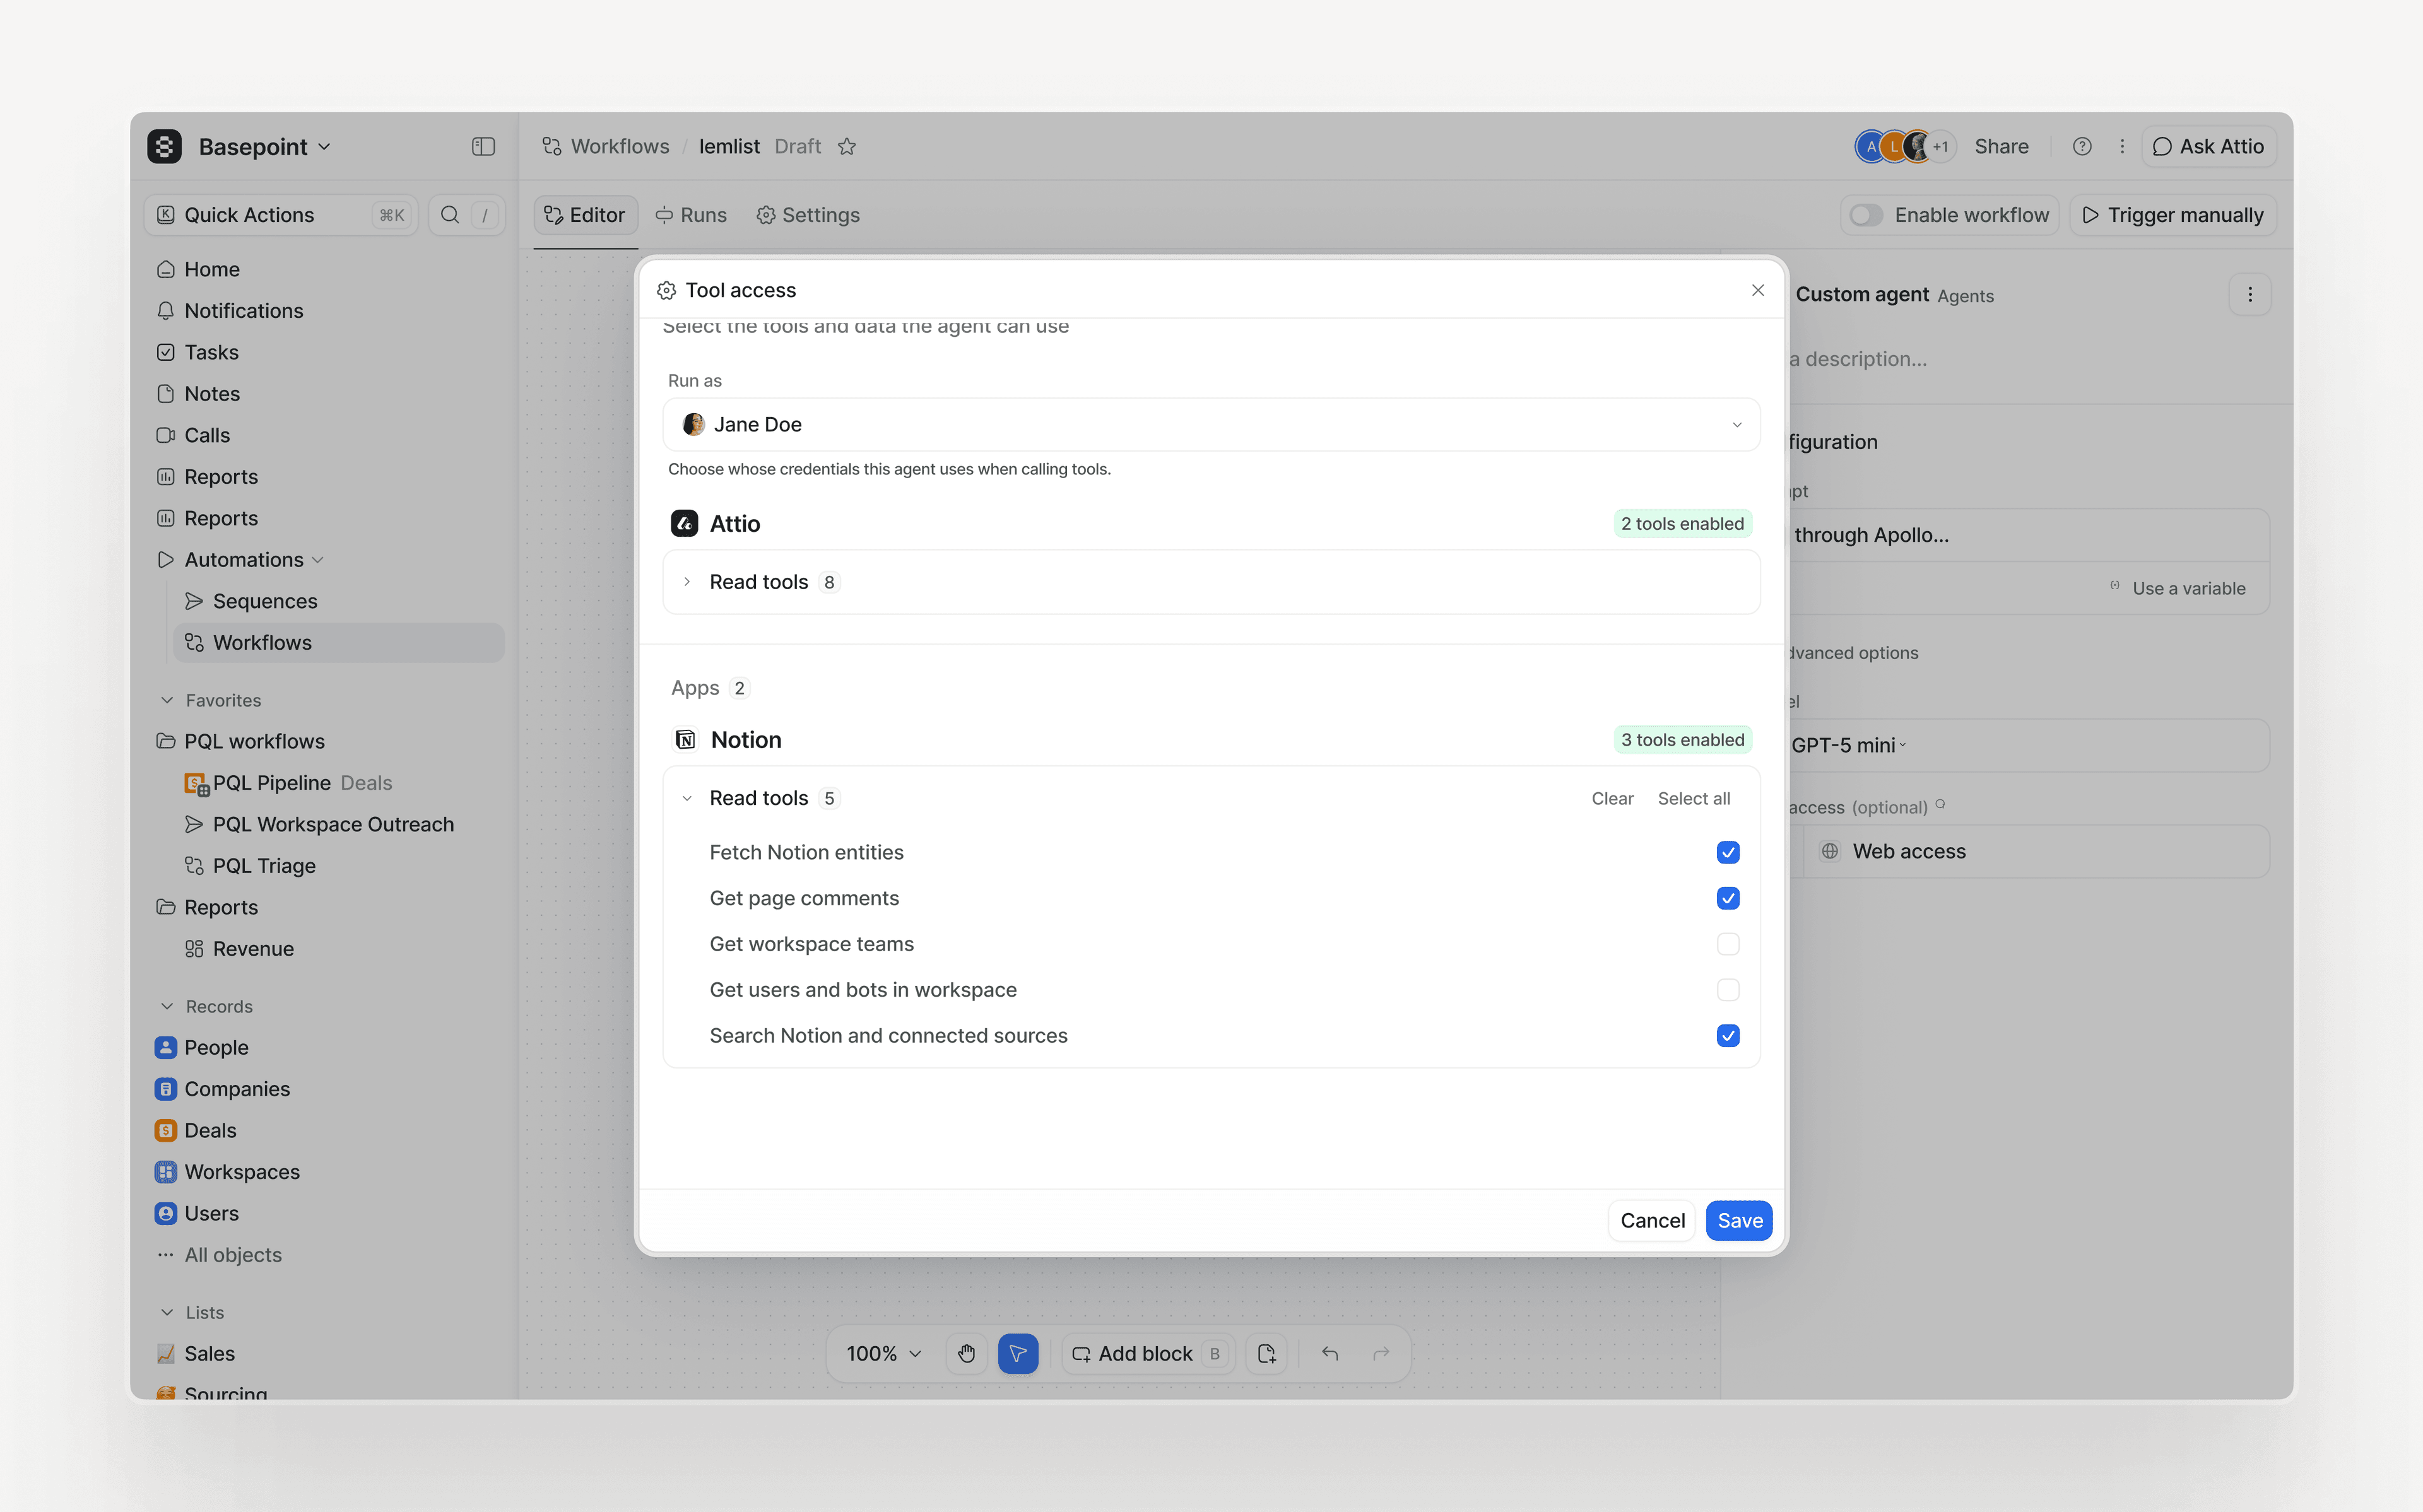Toggle the Enable workflow switch

pyautogui.click(x=1866, y=215)
